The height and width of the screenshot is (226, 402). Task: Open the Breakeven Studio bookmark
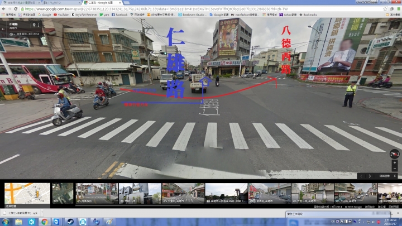(x=193, y=15)
